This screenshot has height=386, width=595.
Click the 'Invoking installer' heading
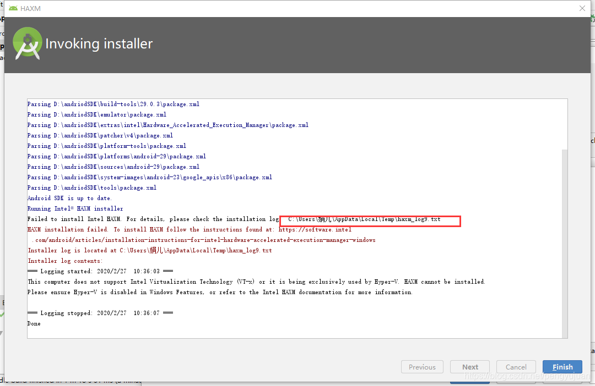tap(99, 44)
